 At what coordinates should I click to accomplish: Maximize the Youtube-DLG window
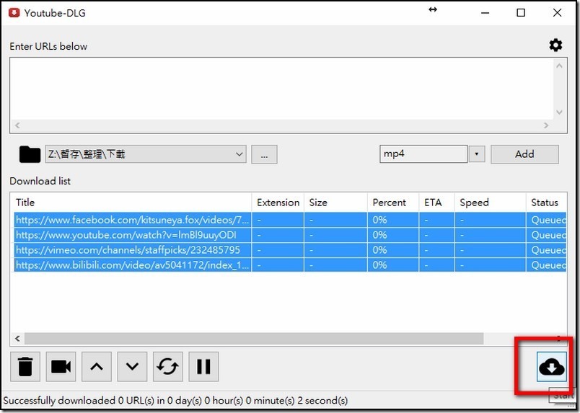point(521,13)
